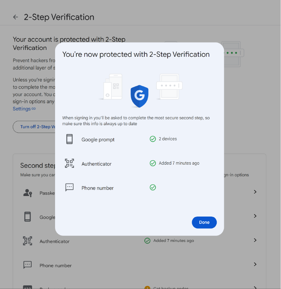Expand the Google prompt row chevron
The height and width of the screenshot is (289, 281).
[x=255, y=216]
